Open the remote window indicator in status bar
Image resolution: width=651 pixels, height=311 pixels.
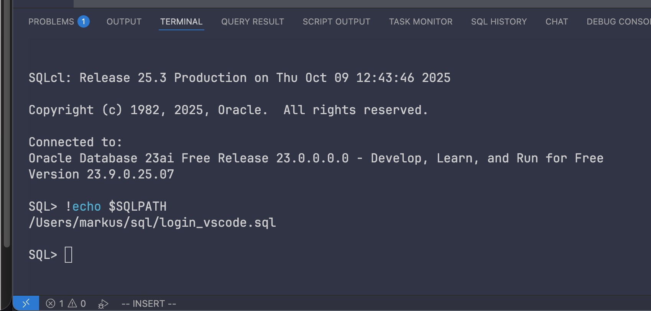pos(26,303)
